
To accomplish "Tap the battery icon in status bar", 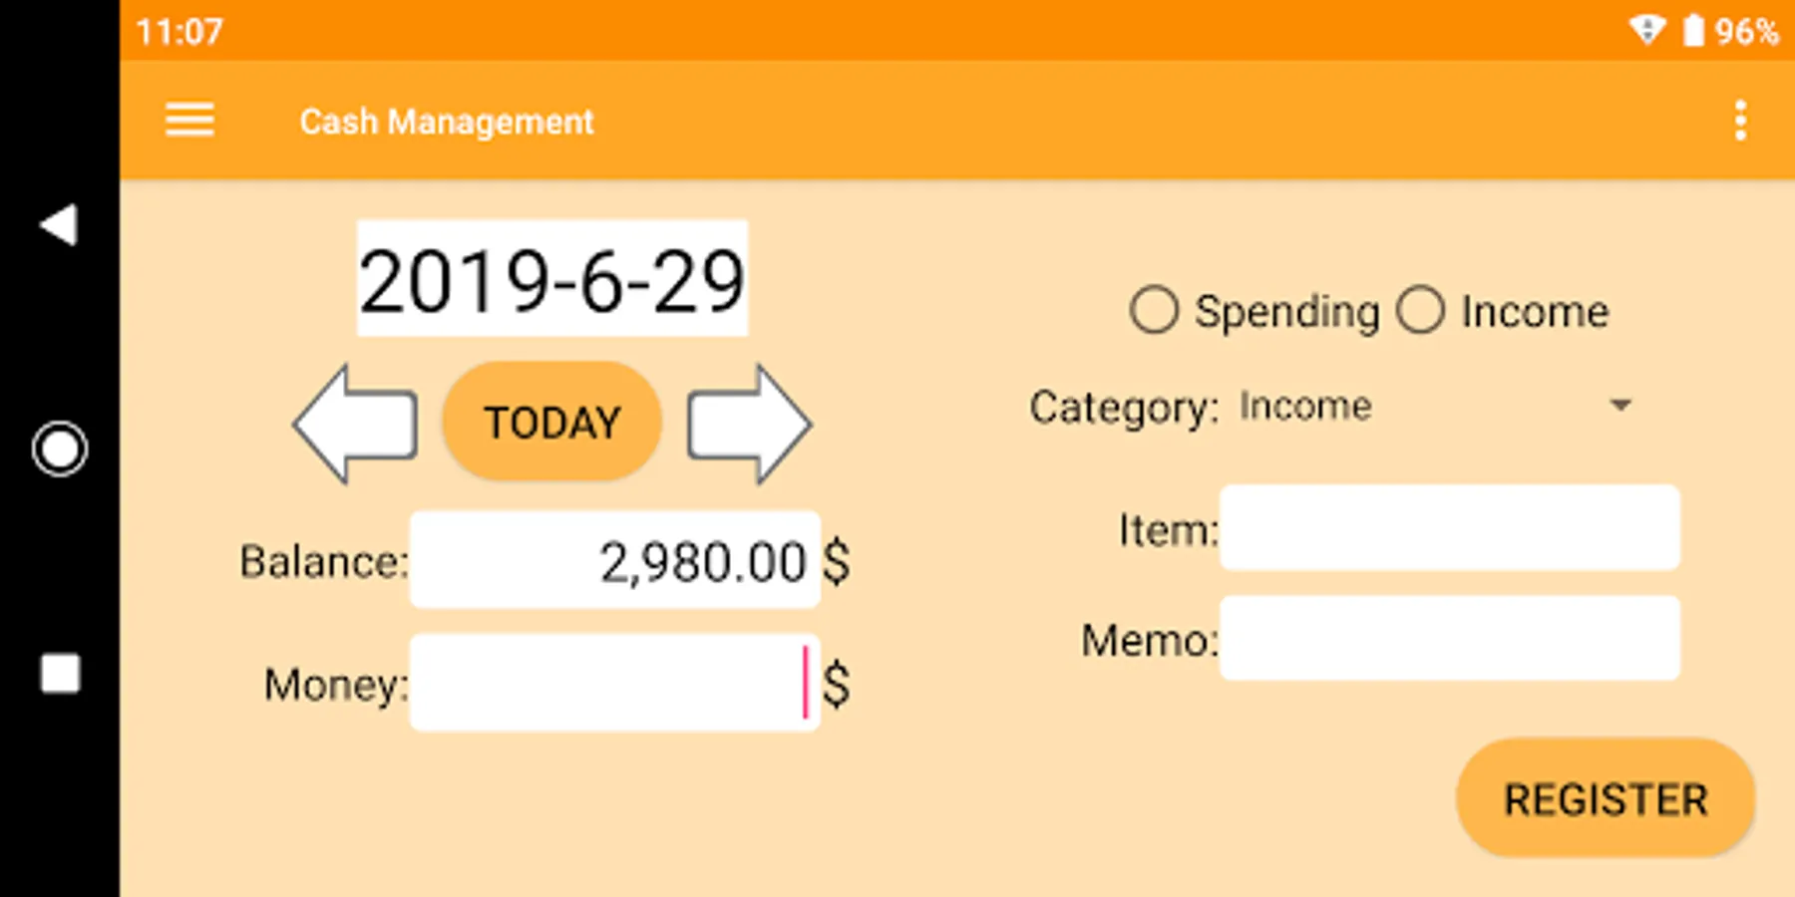I will pyautogui.click(x=1693, y=31).
